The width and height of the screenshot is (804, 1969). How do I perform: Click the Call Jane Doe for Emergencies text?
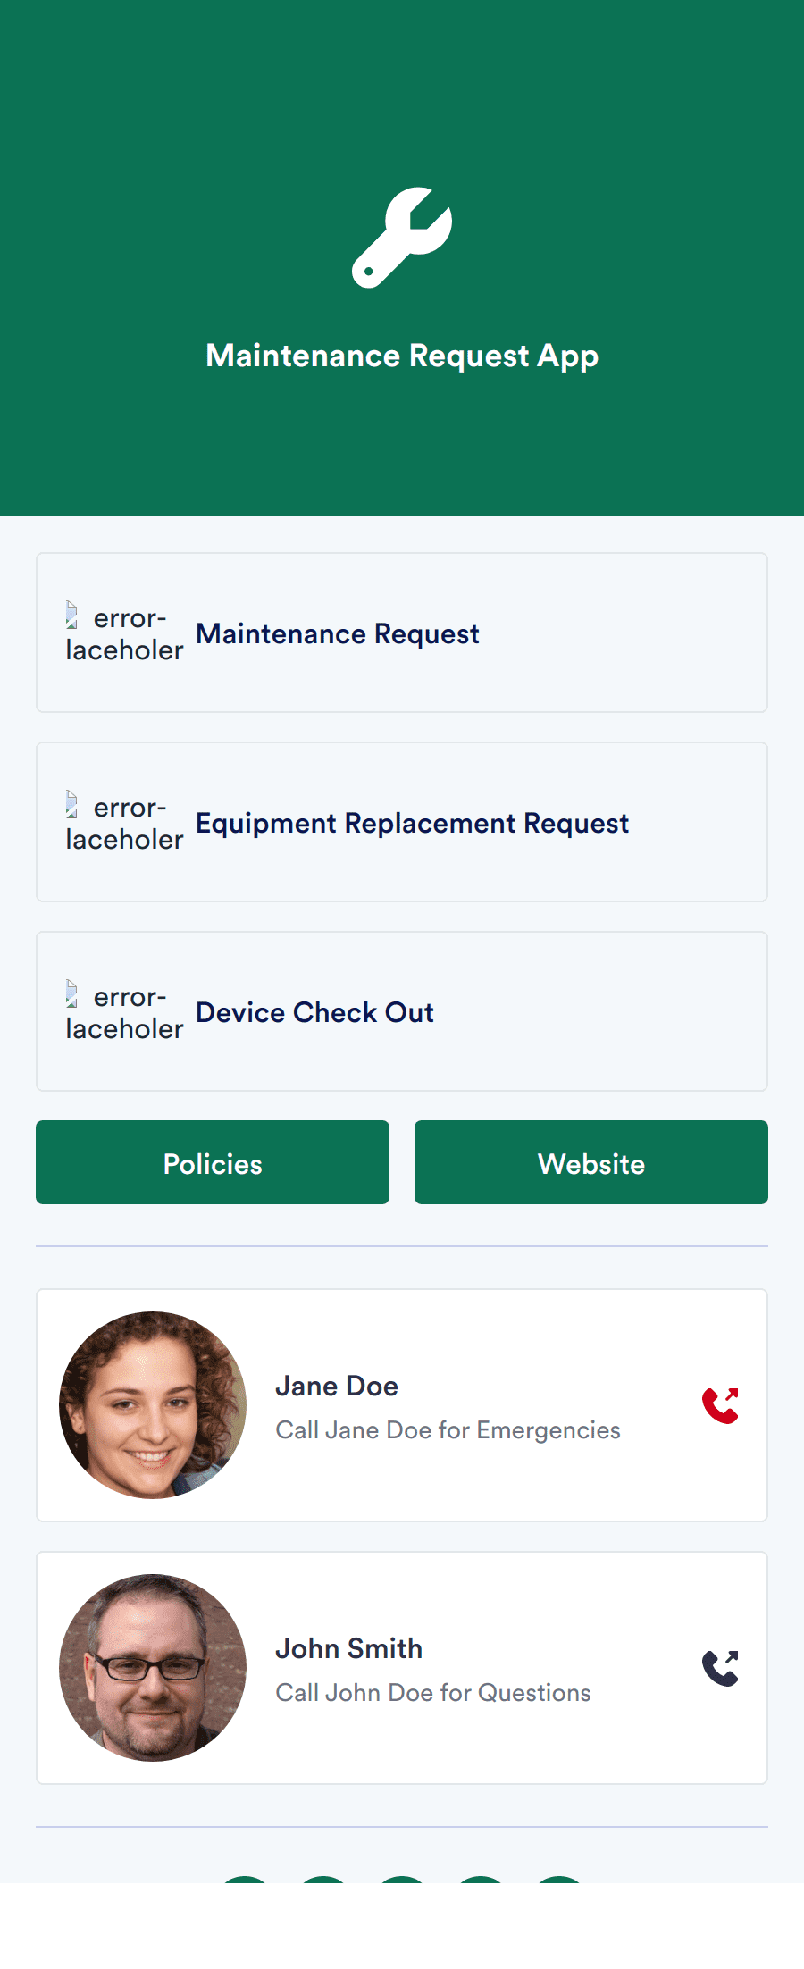(x=447, y=1430)
